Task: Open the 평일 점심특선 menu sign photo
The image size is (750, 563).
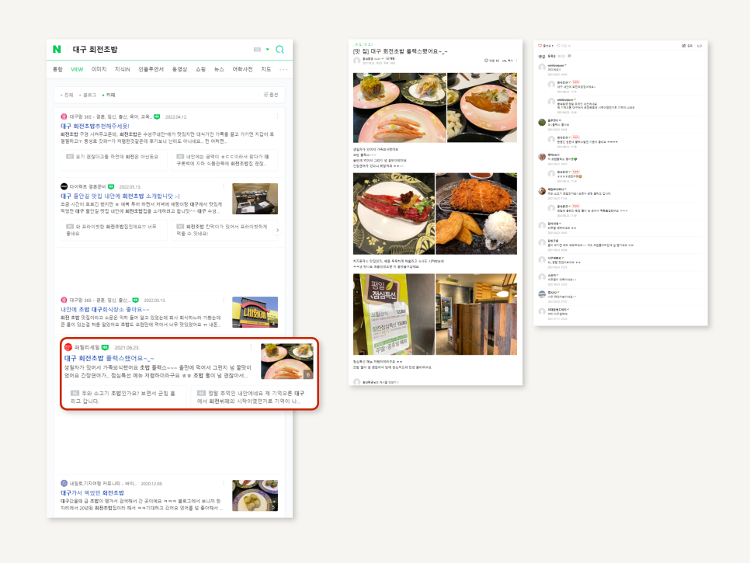Action: click(394, 315)
